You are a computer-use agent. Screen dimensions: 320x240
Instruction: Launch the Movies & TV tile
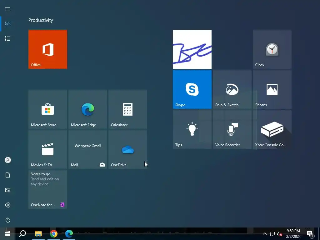(48, 149)
